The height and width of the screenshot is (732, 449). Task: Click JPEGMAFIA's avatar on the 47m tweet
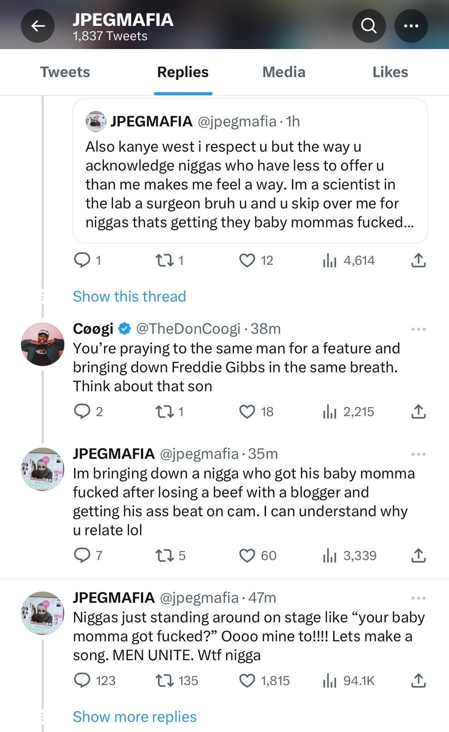pyautogui.click(x=42, y=612)
